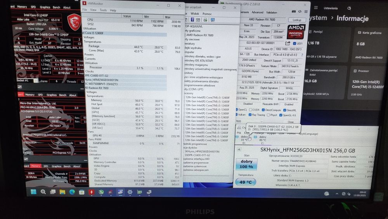The width and height of the screenshot is (388, 219).
Task: Toggle the OpenCL checkbox in GPU-Z
Action: [x=237, y=109]
